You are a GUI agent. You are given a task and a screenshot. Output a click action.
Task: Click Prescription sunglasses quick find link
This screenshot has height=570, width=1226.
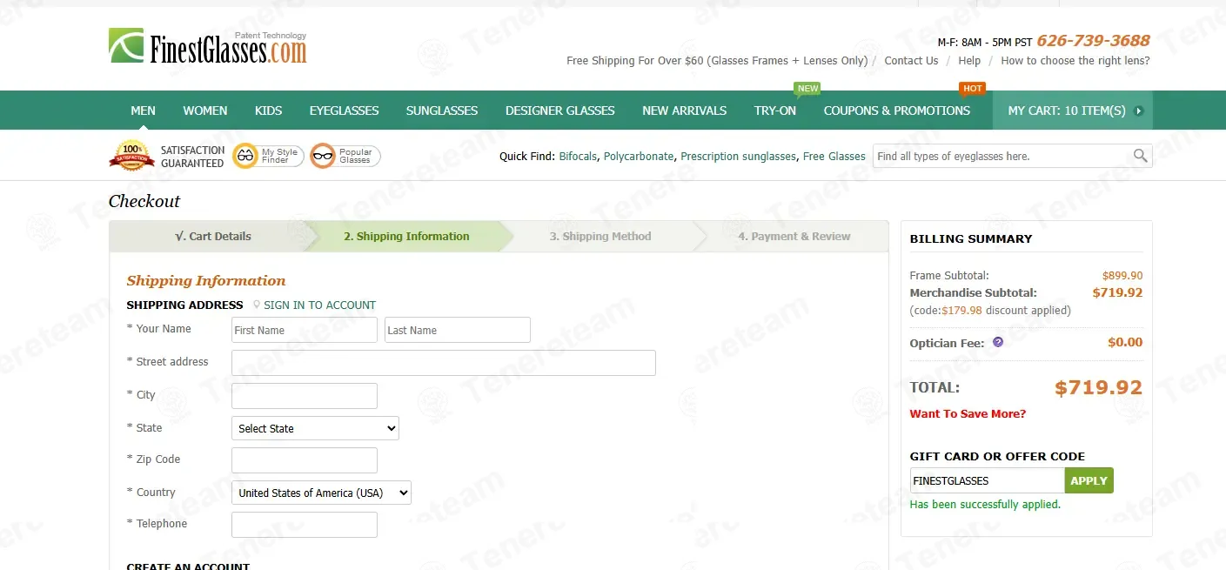coord(738,157)
